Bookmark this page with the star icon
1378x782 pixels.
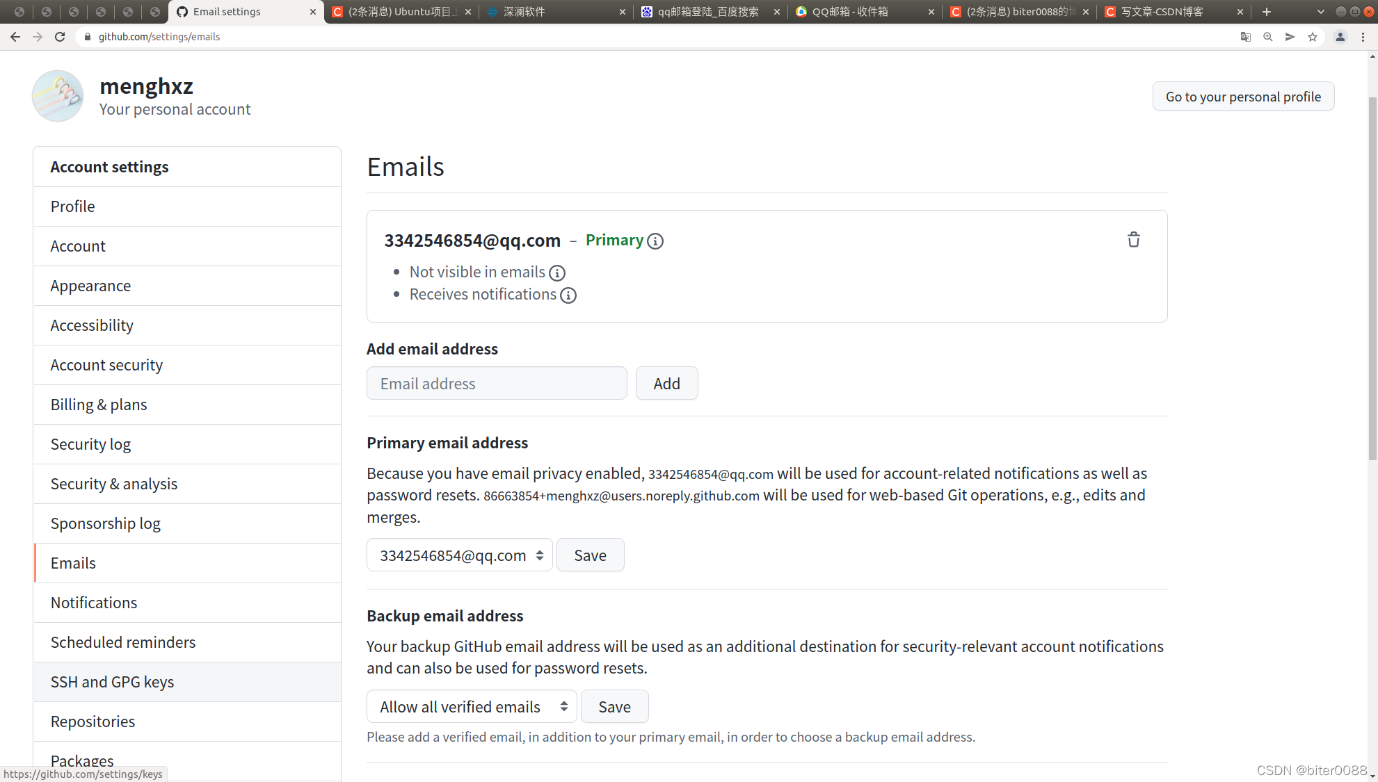pos(1313,37)
